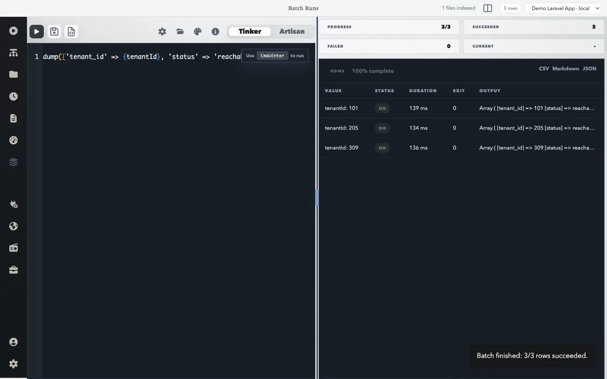Click OK status badge for tenantId 101
Viewport: 607px width, 379px height.
point(382,108)
